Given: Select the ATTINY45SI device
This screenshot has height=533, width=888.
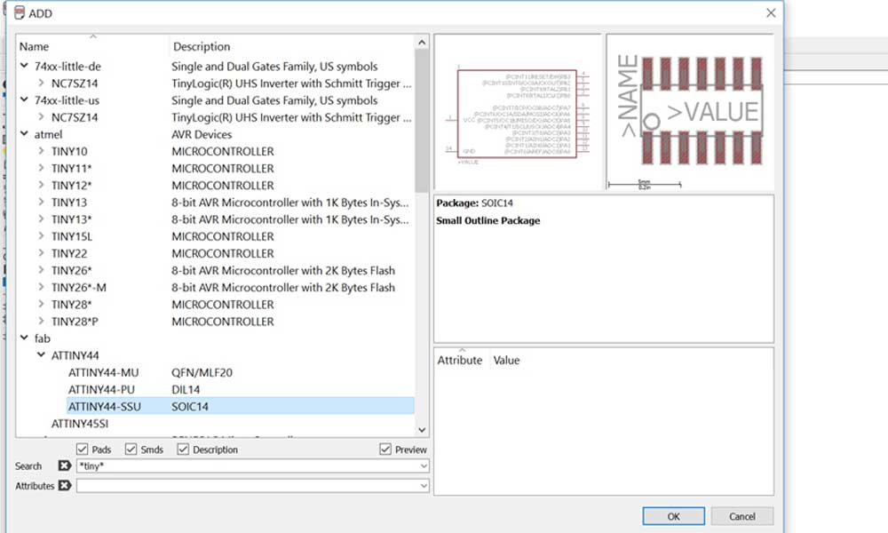Looking at the screenshot, I should tap(80, 424).
